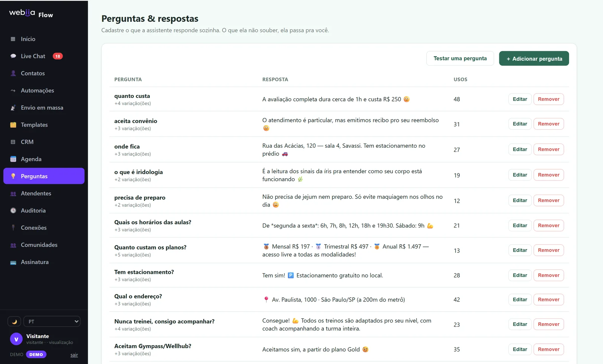
Task: Click the Assinatura card icon
Action: click(13, 262)
